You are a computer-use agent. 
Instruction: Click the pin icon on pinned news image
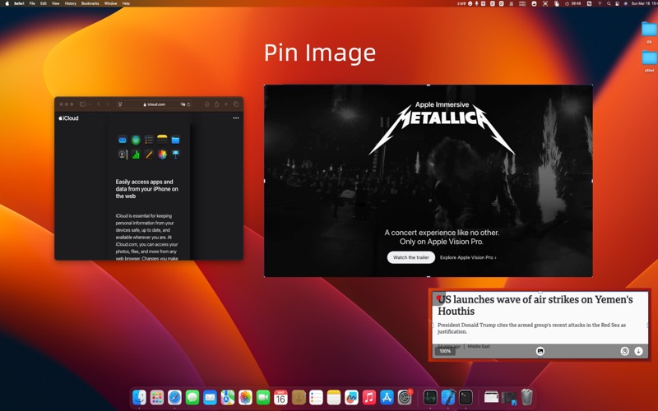click(439, 298)
